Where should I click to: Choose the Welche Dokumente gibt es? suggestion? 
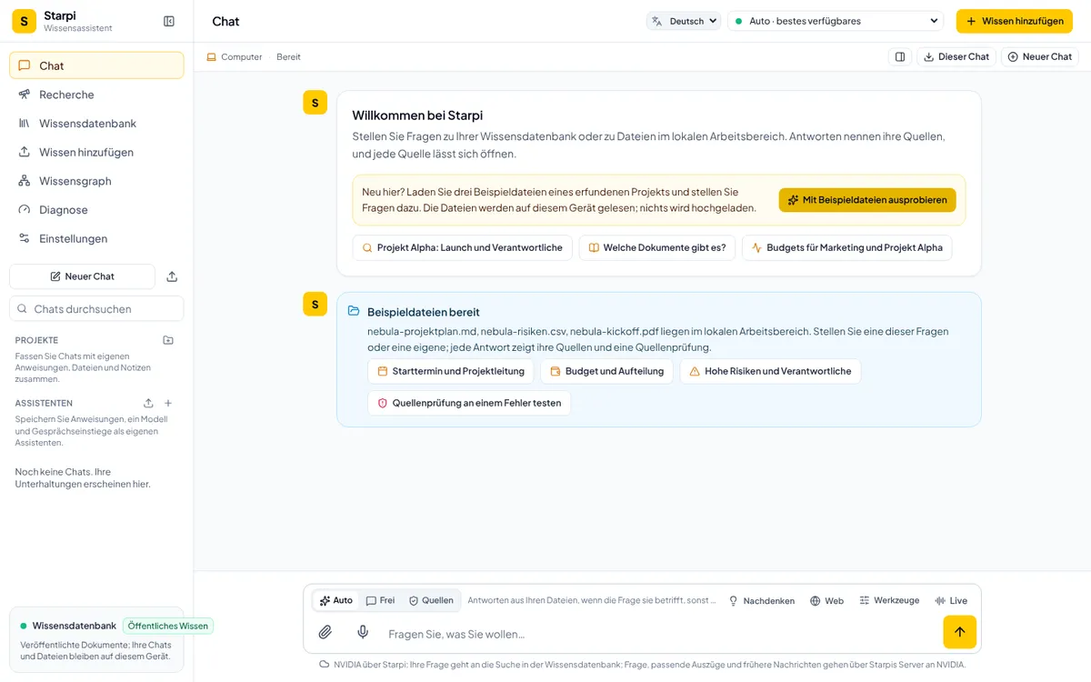click(657, 247)
